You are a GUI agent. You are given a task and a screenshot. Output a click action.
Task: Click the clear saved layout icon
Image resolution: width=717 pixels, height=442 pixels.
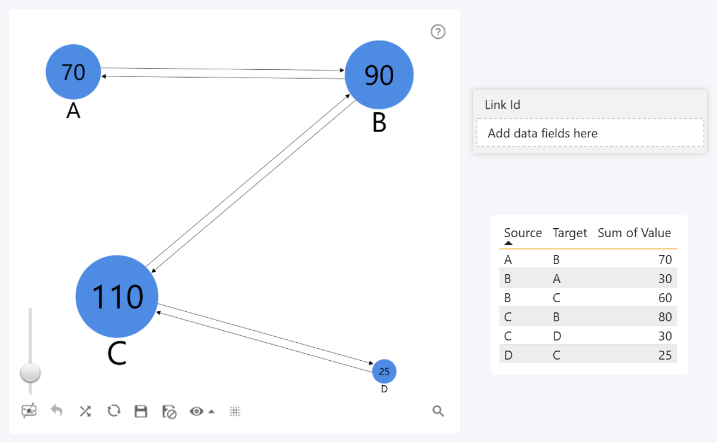click(x=169, y=412)
